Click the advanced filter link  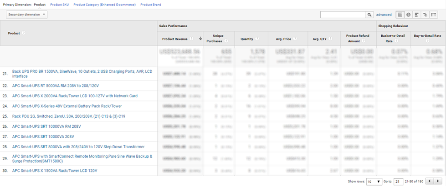coord(384,15)
